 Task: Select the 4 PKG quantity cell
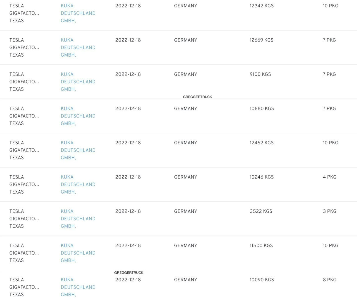pos(329,177)
